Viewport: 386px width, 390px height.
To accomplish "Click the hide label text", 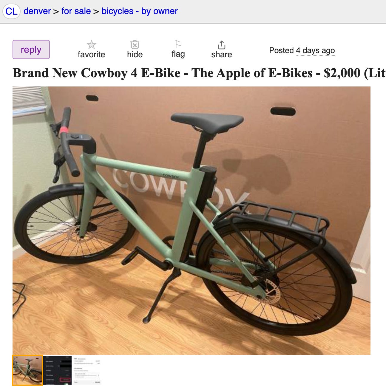I will coord(135,54).
